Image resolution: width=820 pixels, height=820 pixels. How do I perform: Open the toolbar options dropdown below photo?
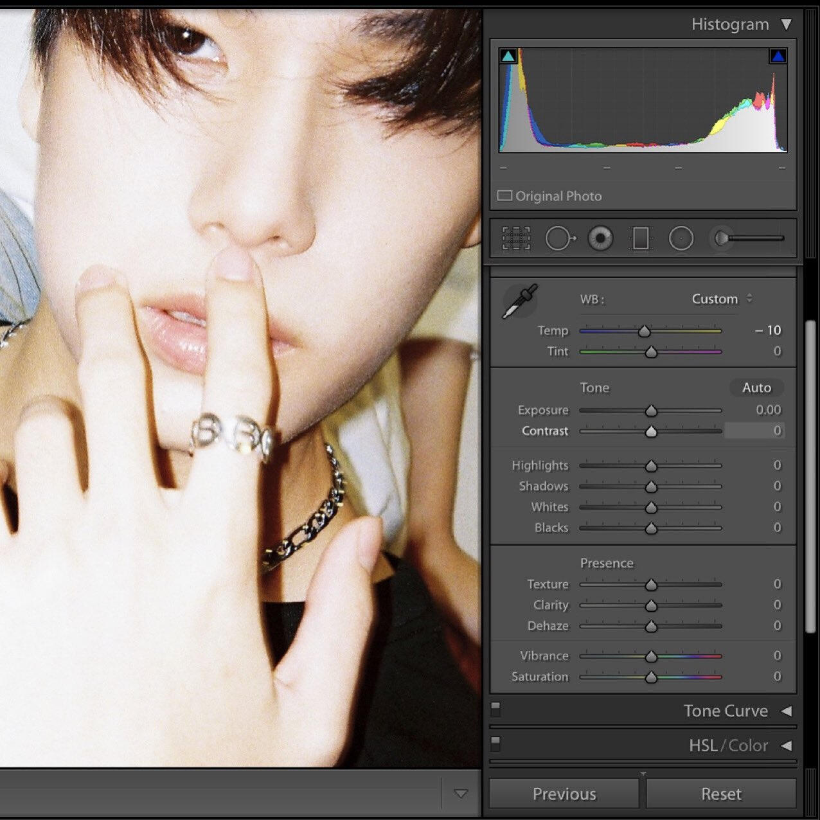[461, 794]
